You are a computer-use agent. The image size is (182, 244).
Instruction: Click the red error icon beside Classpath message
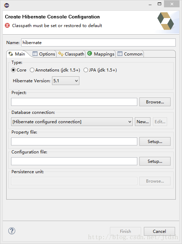pyautogui.click(x=7, y=25)
